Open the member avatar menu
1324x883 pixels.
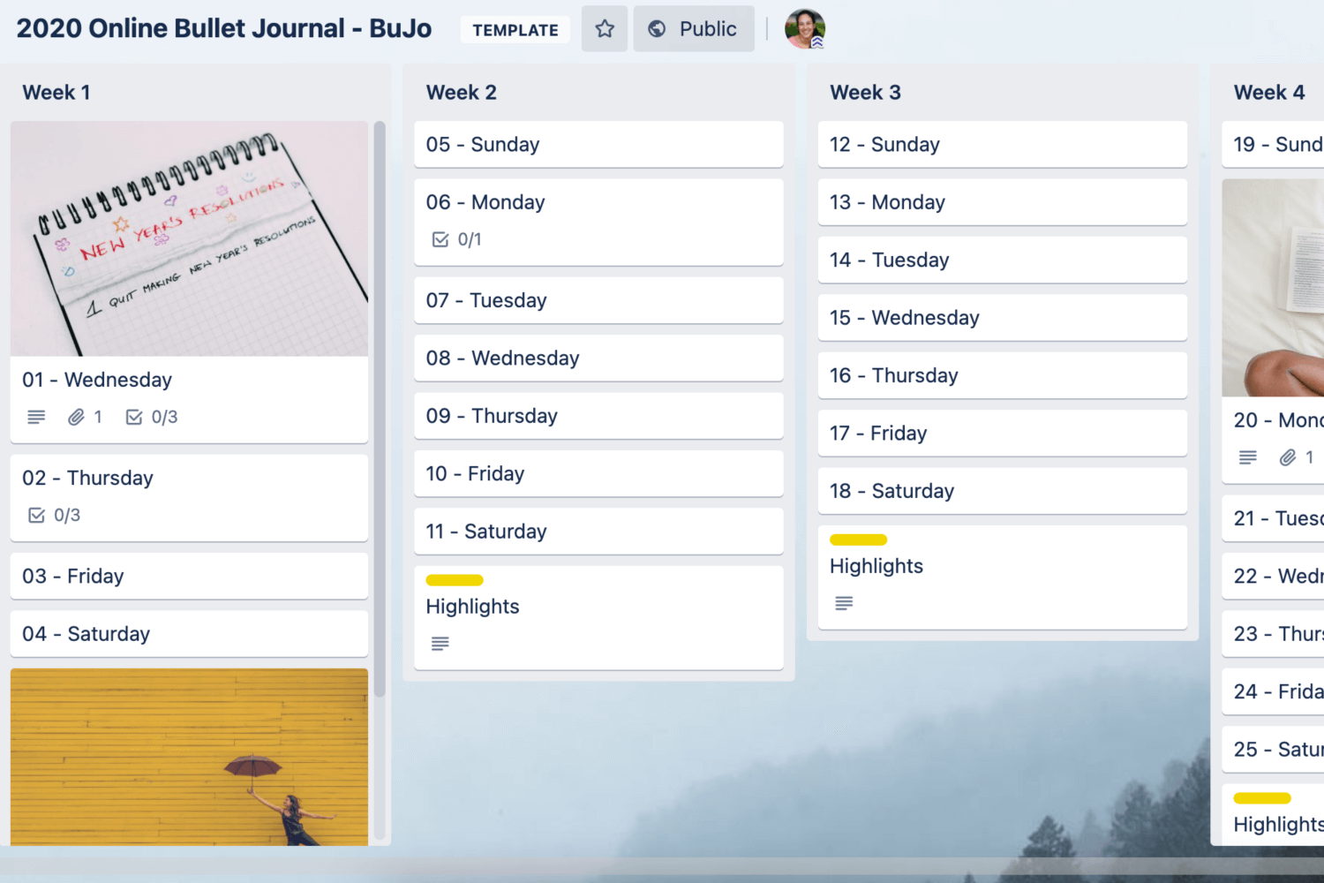coord(804,28)
